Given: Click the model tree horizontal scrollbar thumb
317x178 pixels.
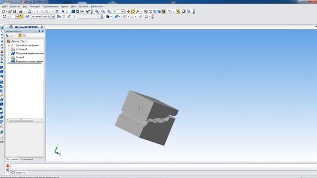Looking at the screenshot, I should point(21,120).
